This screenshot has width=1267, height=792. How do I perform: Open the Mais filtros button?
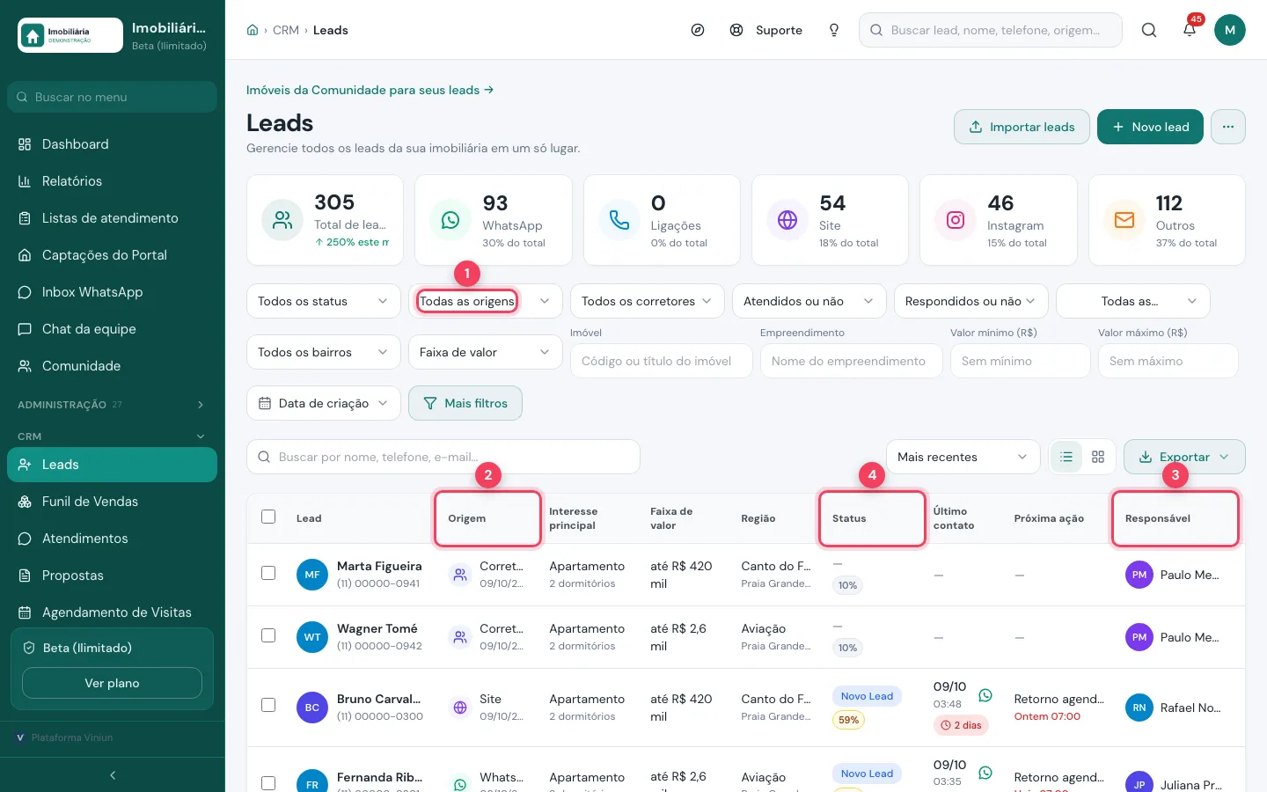465,403
